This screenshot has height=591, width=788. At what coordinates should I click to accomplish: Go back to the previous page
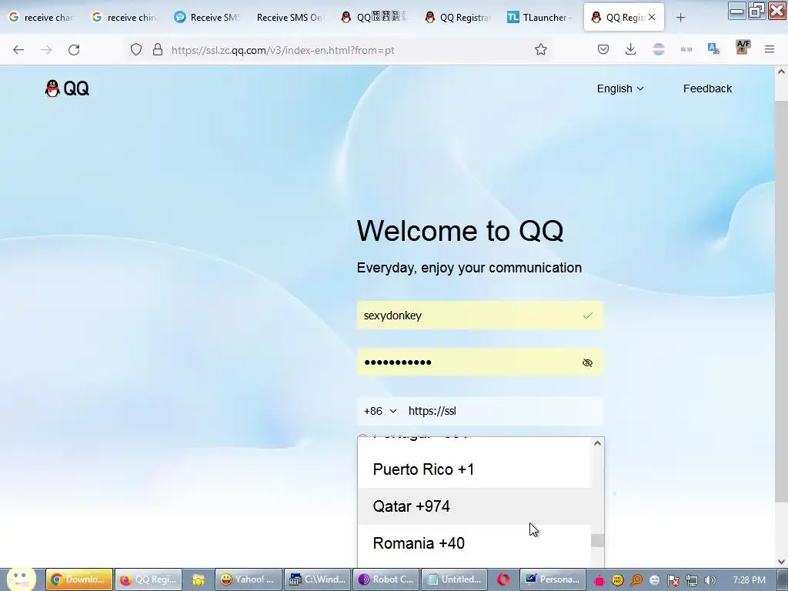tap(18, 50)
